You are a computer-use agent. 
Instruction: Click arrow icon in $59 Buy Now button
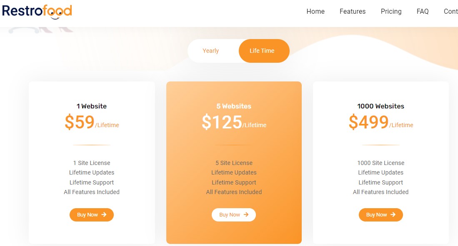[x=104, y=215]
